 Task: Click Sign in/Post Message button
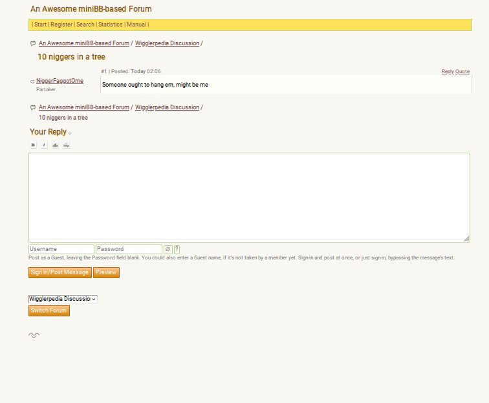(x=60, y=272)
